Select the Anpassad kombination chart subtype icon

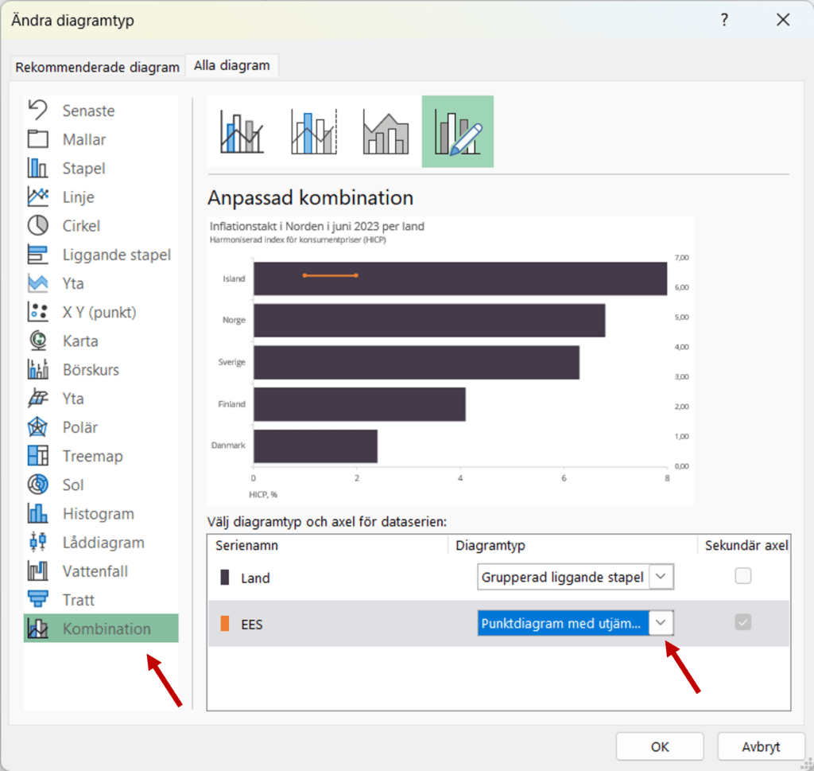pos(457,131)
